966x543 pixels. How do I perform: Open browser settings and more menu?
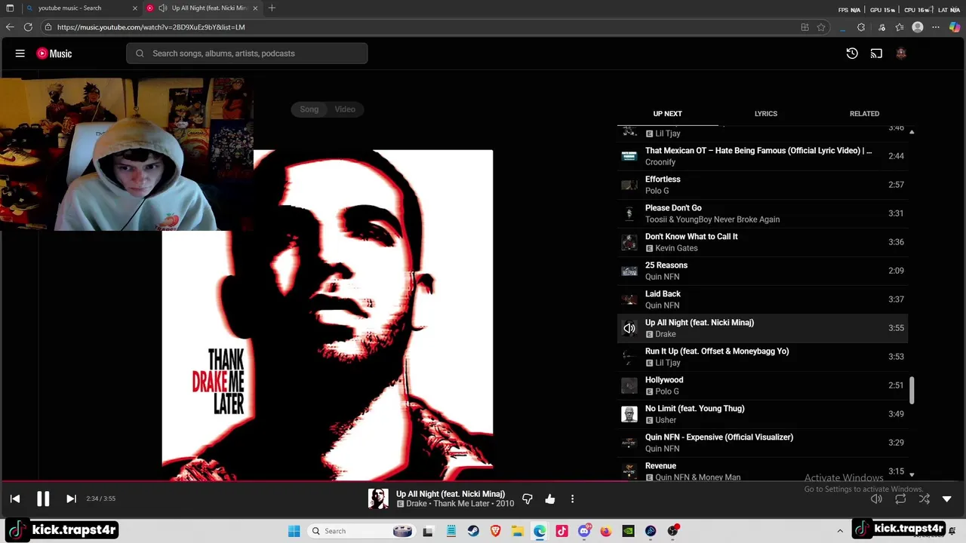pyautogui.click(x=936, y=27)
